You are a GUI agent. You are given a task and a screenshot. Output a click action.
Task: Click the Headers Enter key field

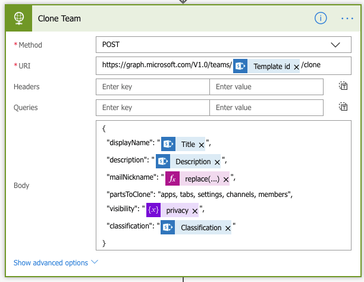[x=152, y=86]
